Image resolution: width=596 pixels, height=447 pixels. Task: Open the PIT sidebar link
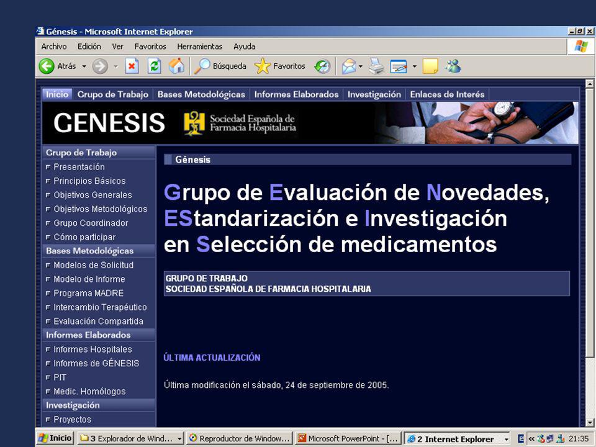60,377
